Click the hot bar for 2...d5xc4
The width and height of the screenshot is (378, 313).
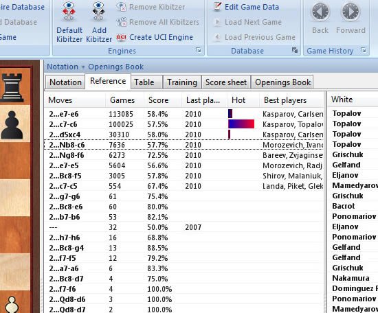pyautogui.click(x=230, y=135)
